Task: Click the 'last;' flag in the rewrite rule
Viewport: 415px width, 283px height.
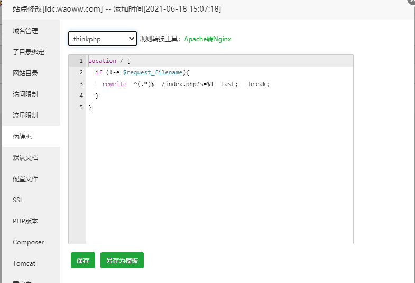Action: (x=229, y=84)
